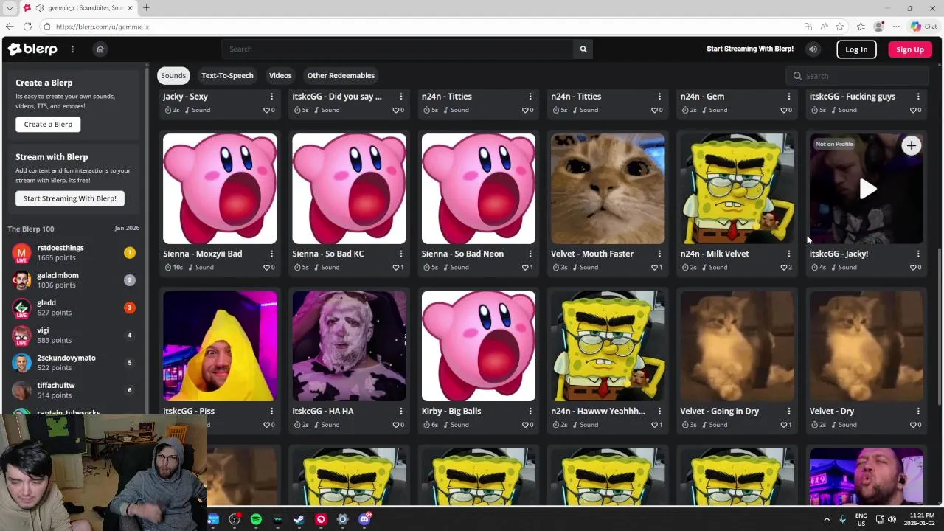
Task: Open galacimbom in the Blerp 100
Action: click(58, 275)
